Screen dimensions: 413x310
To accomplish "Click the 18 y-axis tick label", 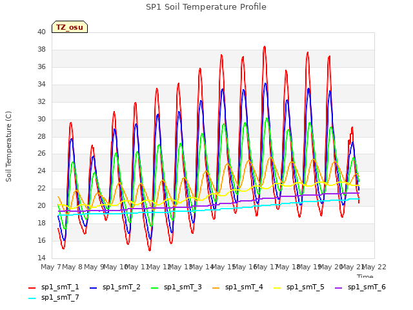I will (x=41, y=223).
